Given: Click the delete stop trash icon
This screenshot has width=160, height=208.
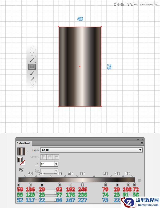Looking at the screenshot, I should click(139, 180).
